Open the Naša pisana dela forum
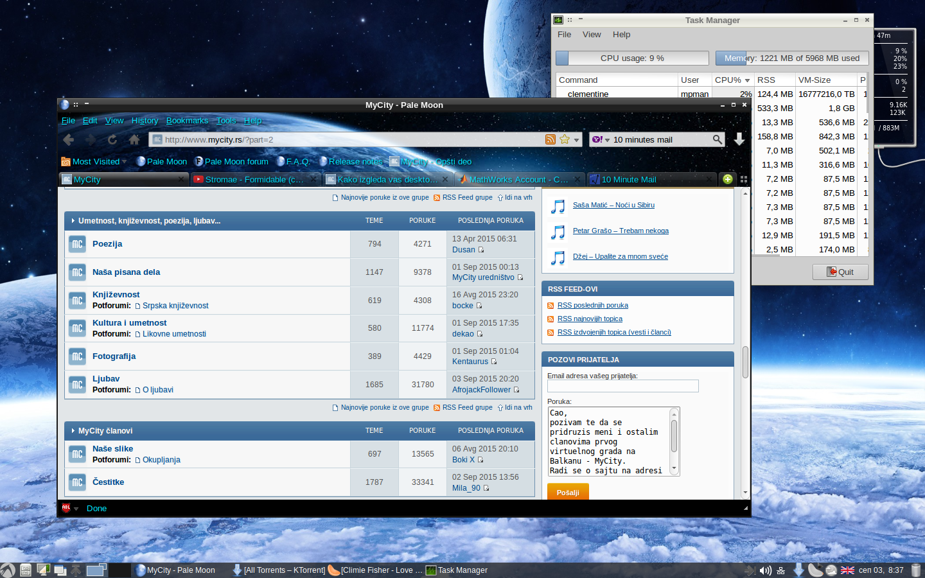Image resolution: width=925 pixels, height=578 pixels. (126, 272)
